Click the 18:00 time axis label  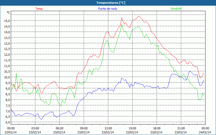pos(157,128)
